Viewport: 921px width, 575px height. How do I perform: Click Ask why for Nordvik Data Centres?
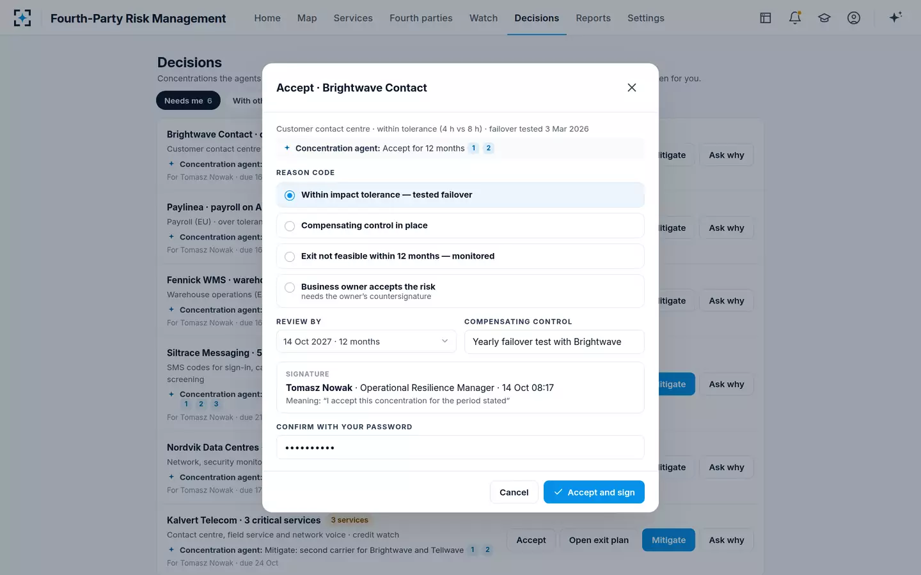click(727, 467)
